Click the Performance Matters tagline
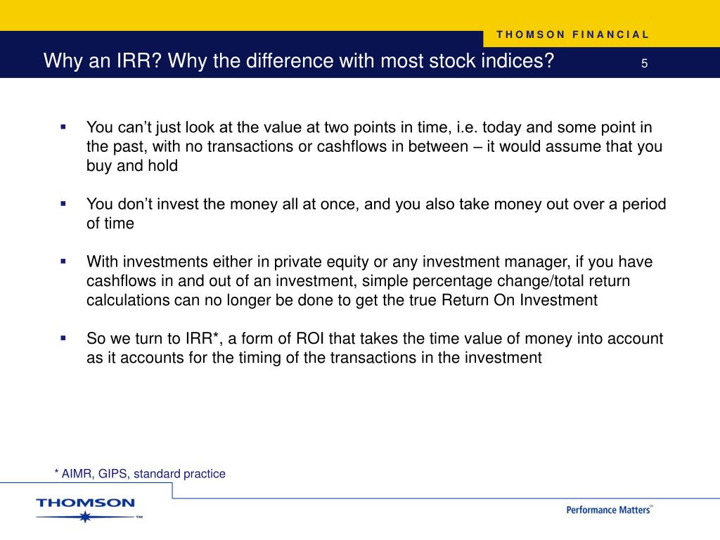The width and height of the screenshot is (720, 540). (609, 510)
